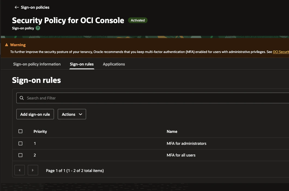Click Sign-on policies breadcrumb text

(x=35, y=7)
